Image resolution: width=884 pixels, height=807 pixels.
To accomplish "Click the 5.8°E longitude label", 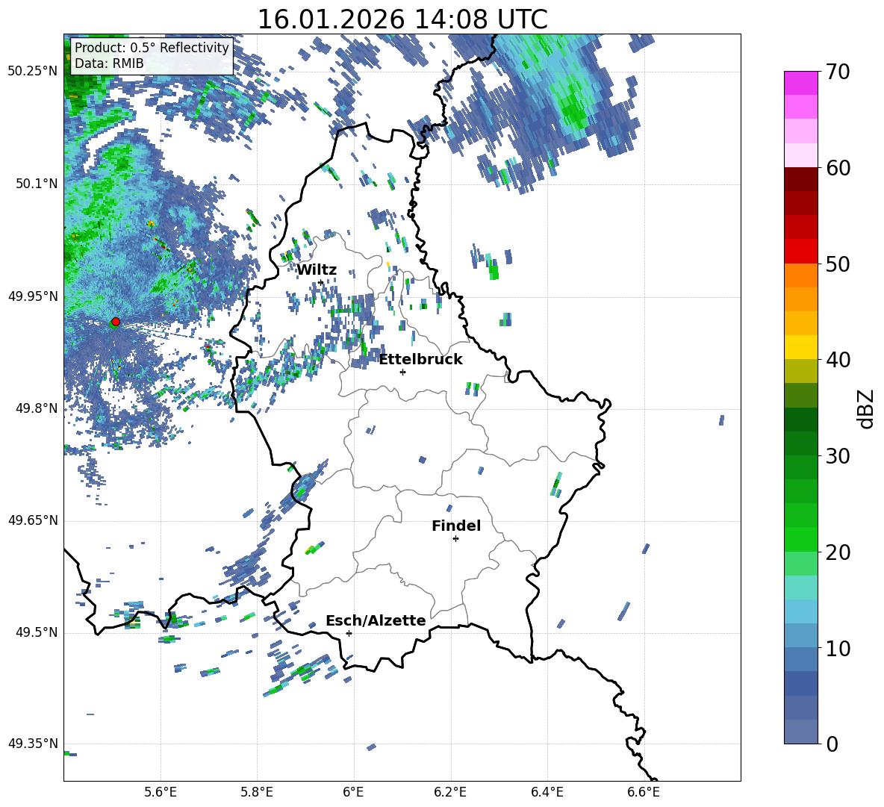I will 257,793.
